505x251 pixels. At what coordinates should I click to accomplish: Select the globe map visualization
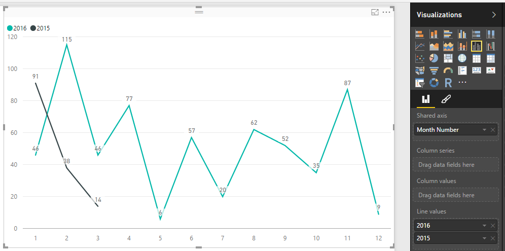click(x=462, y=58)
